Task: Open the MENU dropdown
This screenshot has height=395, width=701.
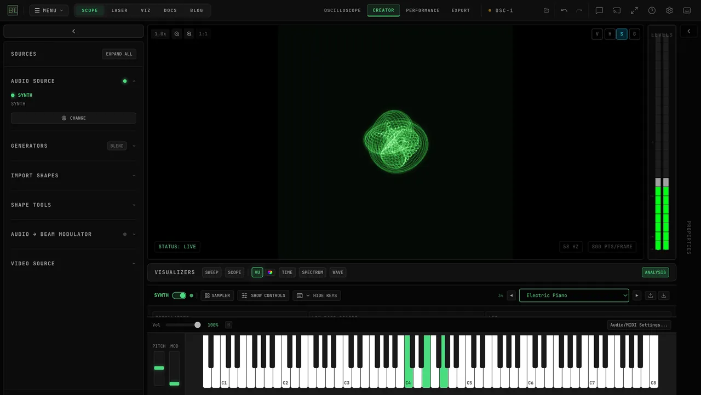Action: pyautogui.click(x=49, y=10)
